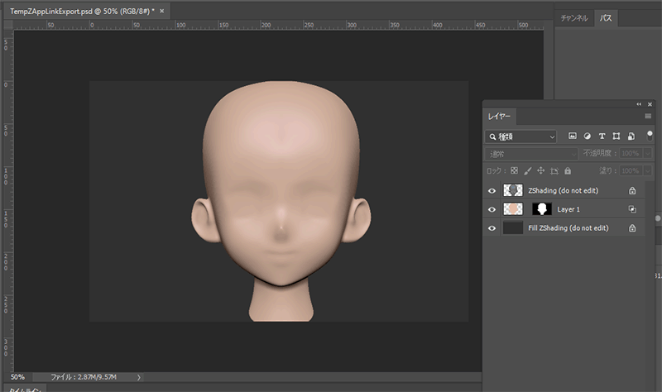The image size is (662, 392).
Task: Click the lock transparent pixels icon
Action: point(513,171)
